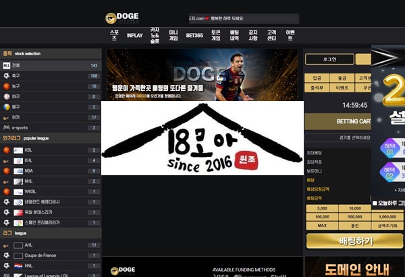This screenshot has width=405, height=277.
Task: Open the 토큰게임 menu
Action: [x=216, y=35]
